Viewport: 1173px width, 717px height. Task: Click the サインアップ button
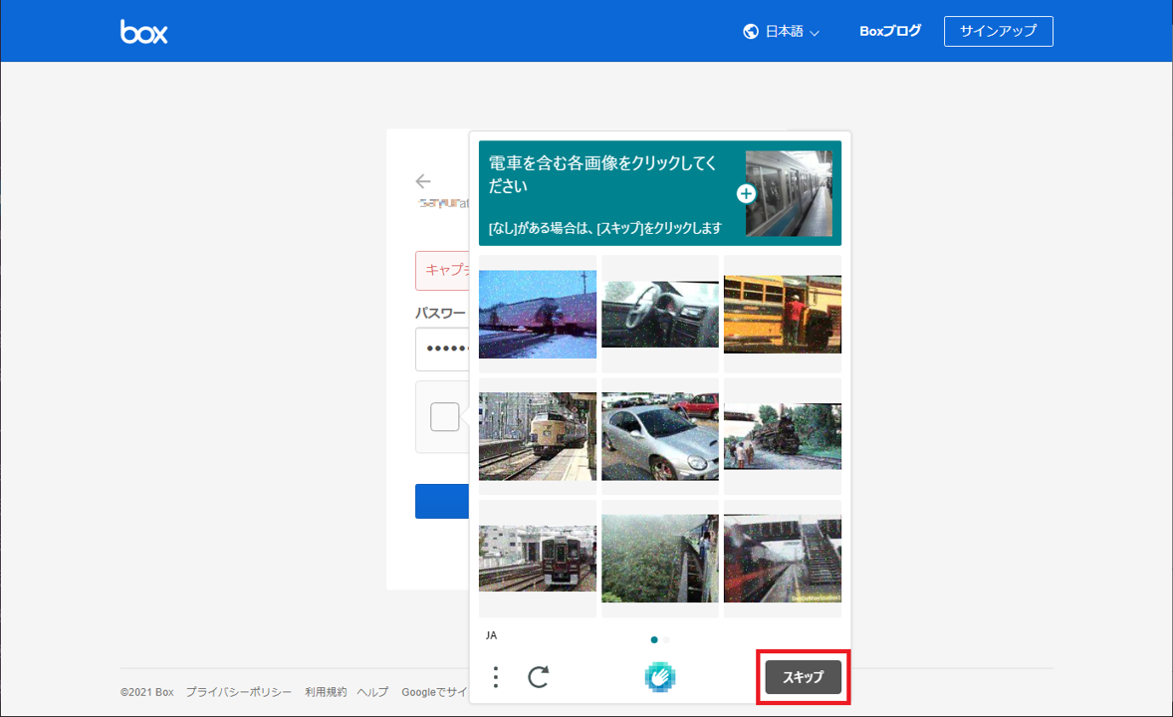(x=998, y=31)
